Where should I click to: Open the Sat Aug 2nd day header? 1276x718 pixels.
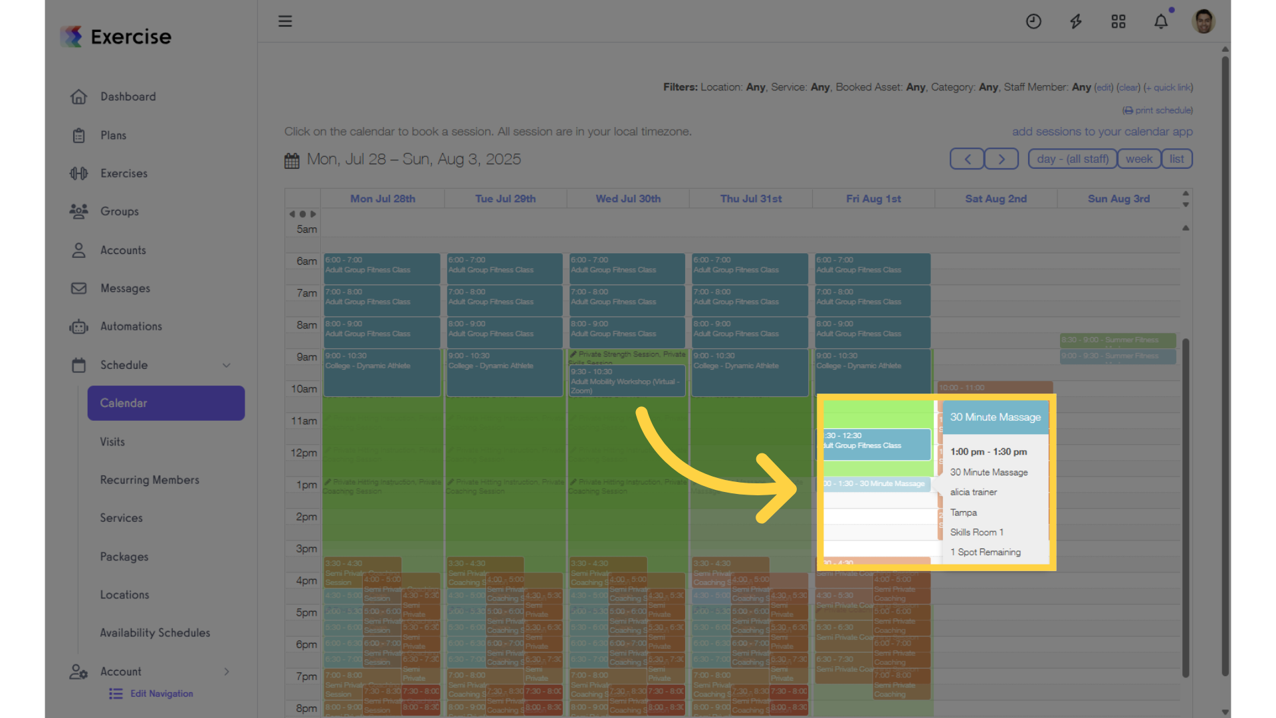point(996,199)
